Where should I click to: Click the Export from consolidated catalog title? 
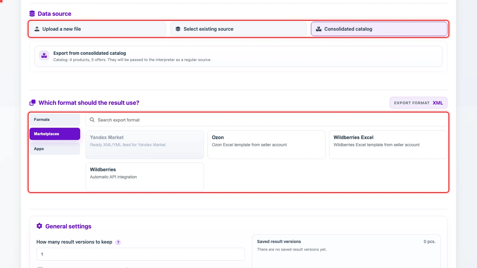tap(90, 53)
